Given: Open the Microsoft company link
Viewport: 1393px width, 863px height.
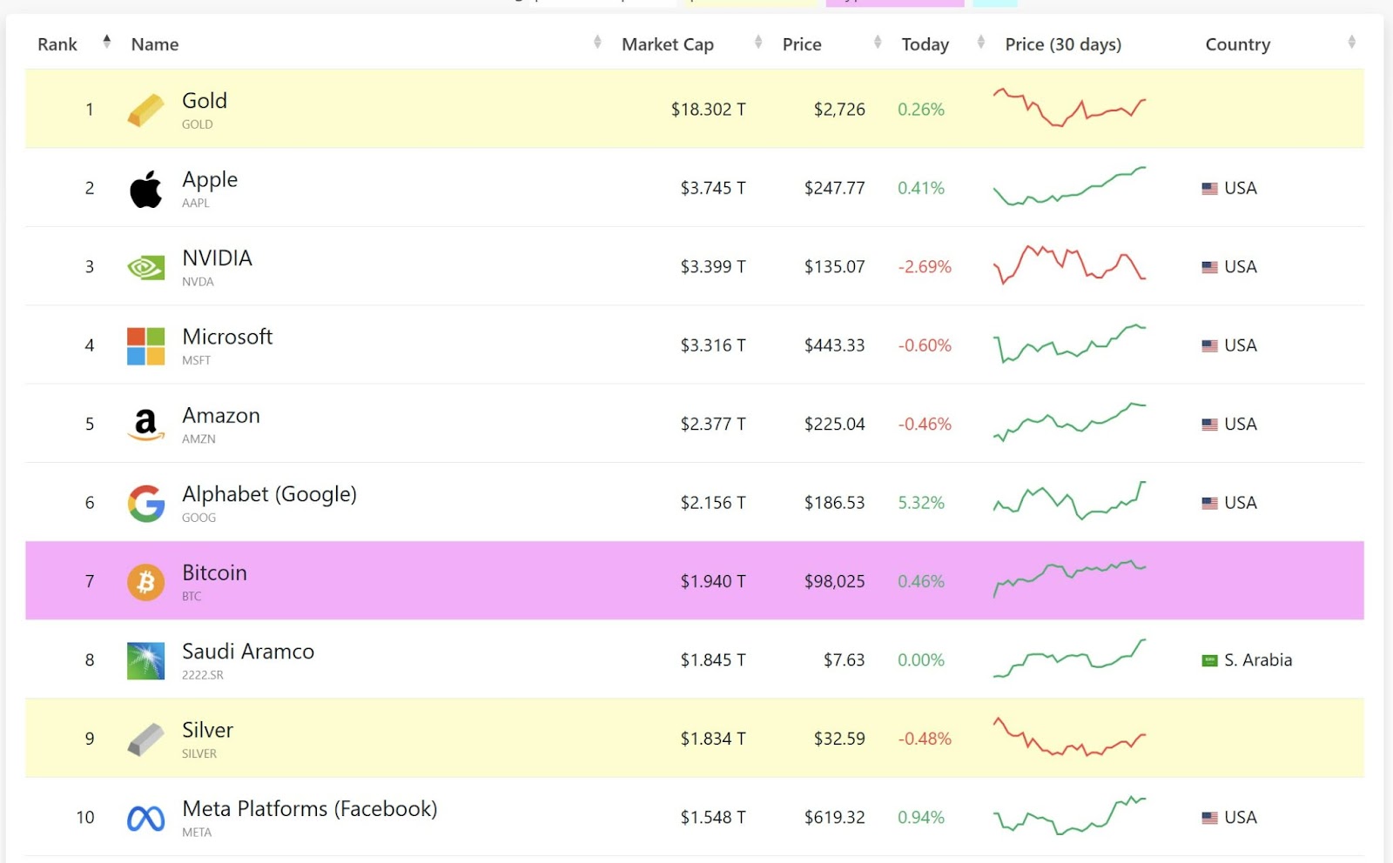Looking at the screenshot, I should (227, 337).
